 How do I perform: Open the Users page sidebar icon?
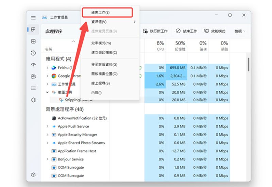33,76
